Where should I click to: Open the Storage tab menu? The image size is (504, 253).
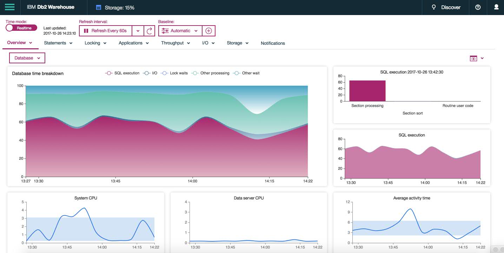tap(238, 43)
